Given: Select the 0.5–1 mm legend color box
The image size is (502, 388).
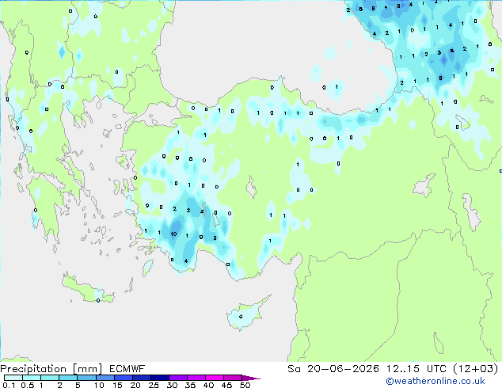Looking at the screenshot, I should [x=32, y=378].
